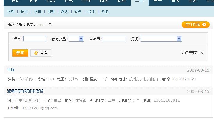
Task: Click the 2009-03-15 date of the 电脑 listing
Action: (198, 70)
